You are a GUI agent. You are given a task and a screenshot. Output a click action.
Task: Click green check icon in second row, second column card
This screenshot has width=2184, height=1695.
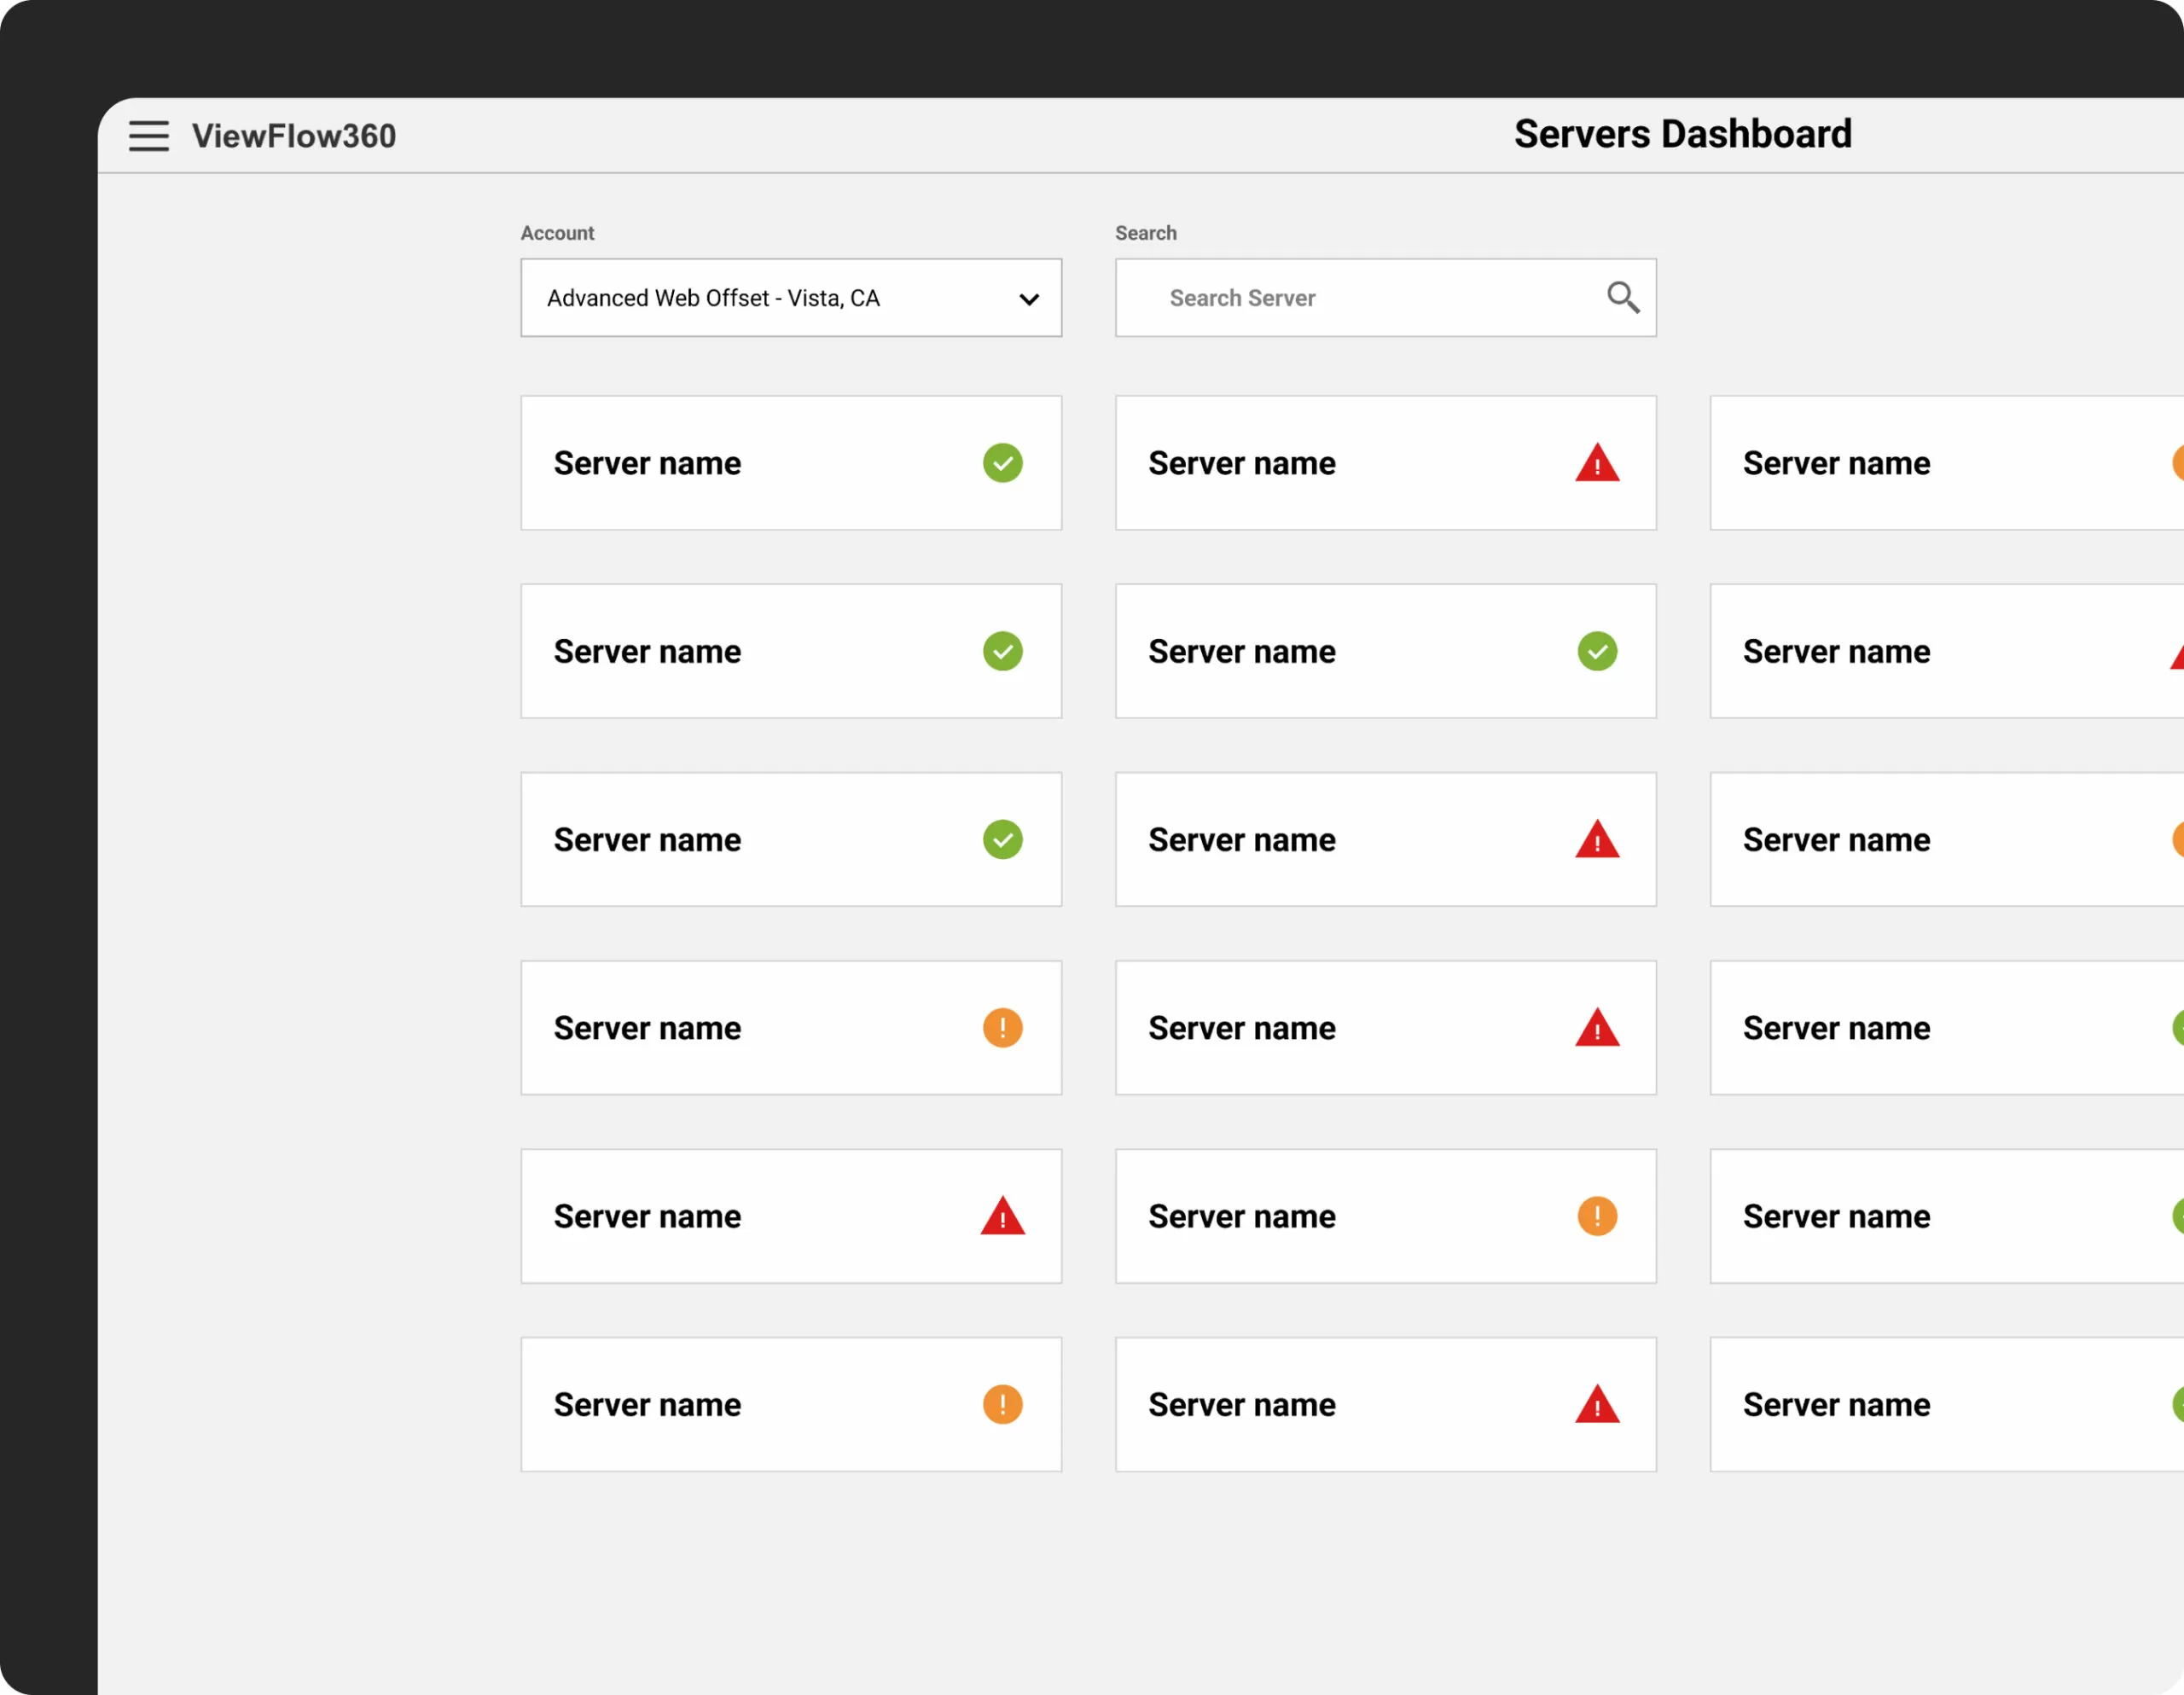1598,651
